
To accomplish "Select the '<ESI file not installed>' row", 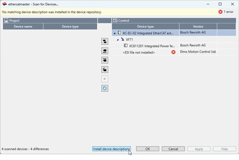I will (174, 52).
